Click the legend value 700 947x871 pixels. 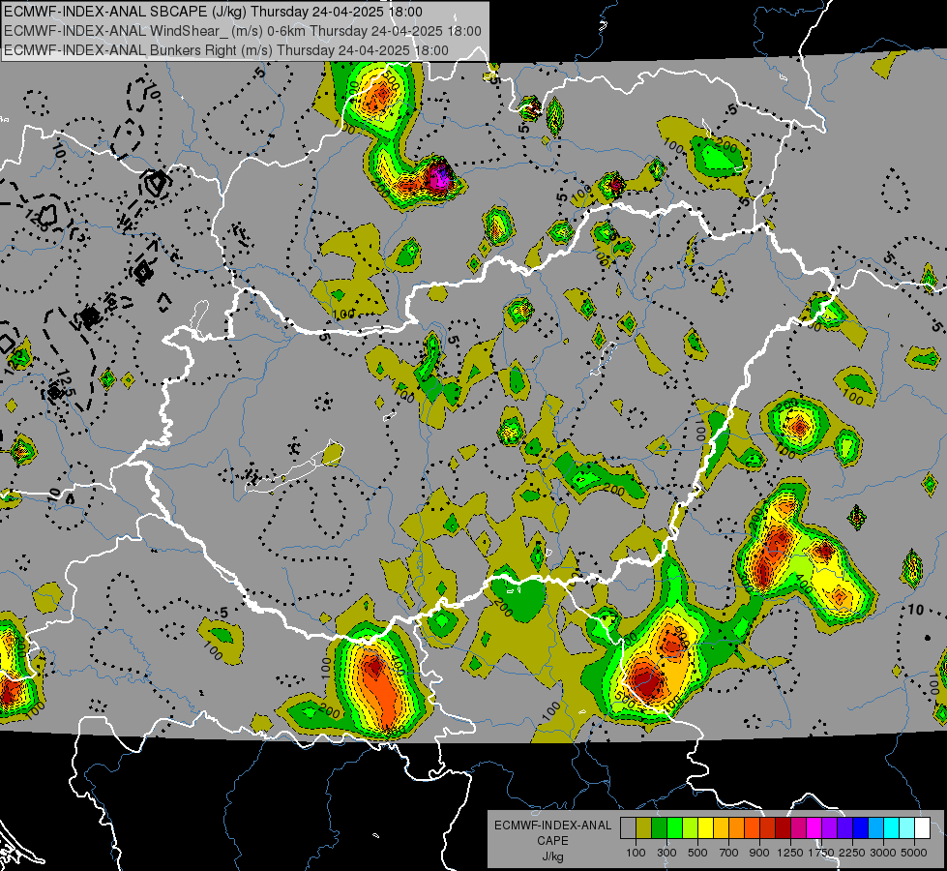pyautogui.click(x=729, y=853)
